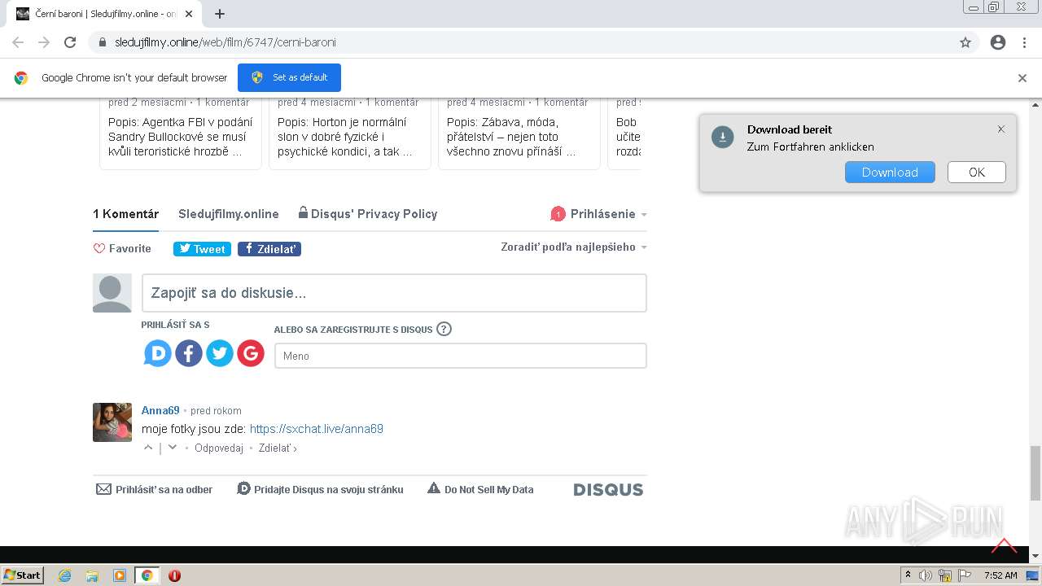Open the Zoradiť podľa najlepšieho sort dropdown
The image size is (1042, 586).
click(x=574, y=247)
